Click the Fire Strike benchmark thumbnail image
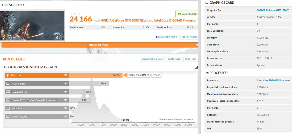Image resolution: width=292 pixels, height=134 pixels. point(32,26)
